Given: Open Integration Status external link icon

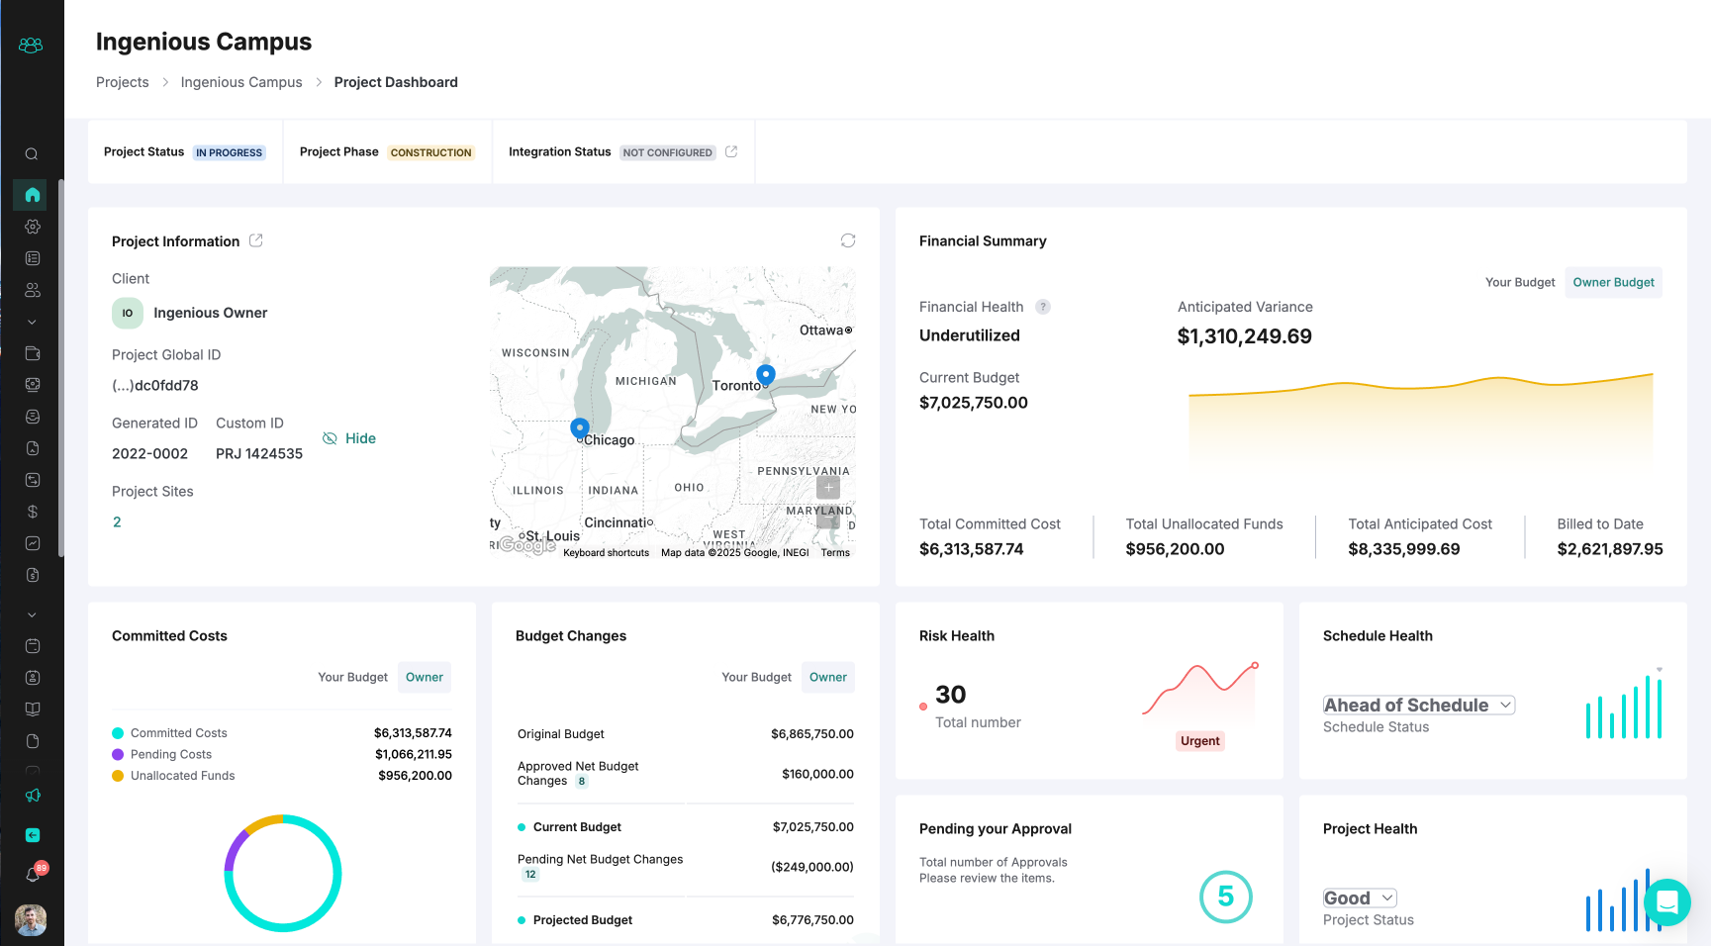Looking at the screenshot, I should pyautogui.click(x=731, y=151).
